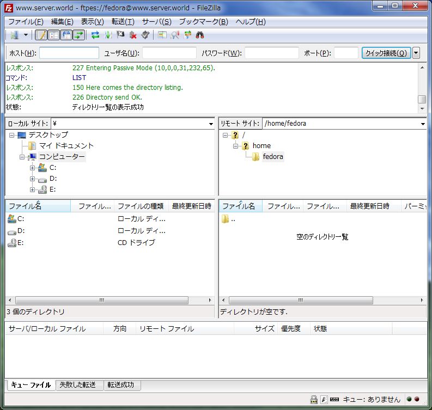Cancel current operation icon

tap(120, 35)
